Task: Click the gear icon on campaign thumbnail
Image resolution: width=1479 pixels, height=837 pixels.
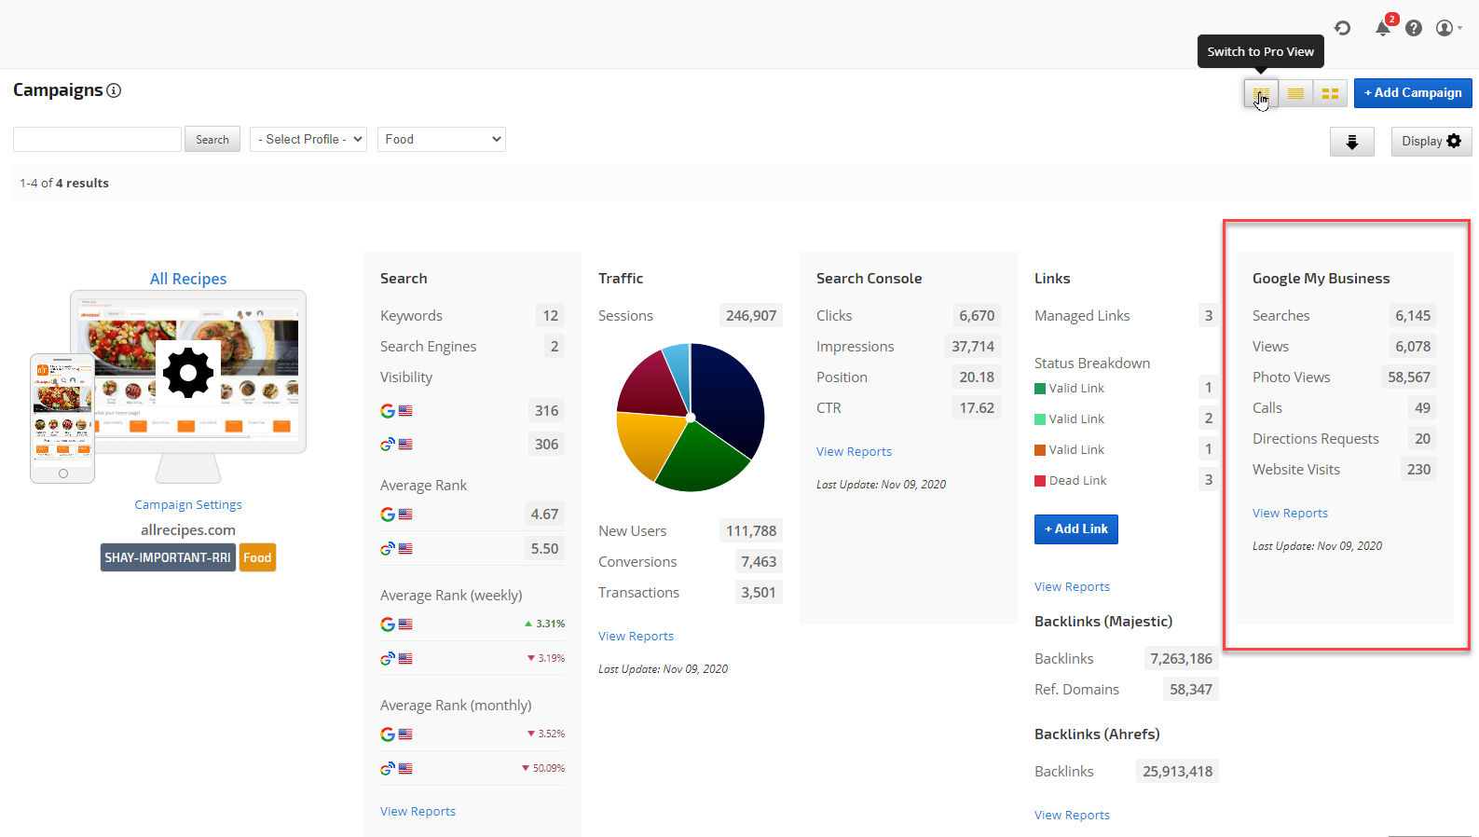Action: pos(188,373)
